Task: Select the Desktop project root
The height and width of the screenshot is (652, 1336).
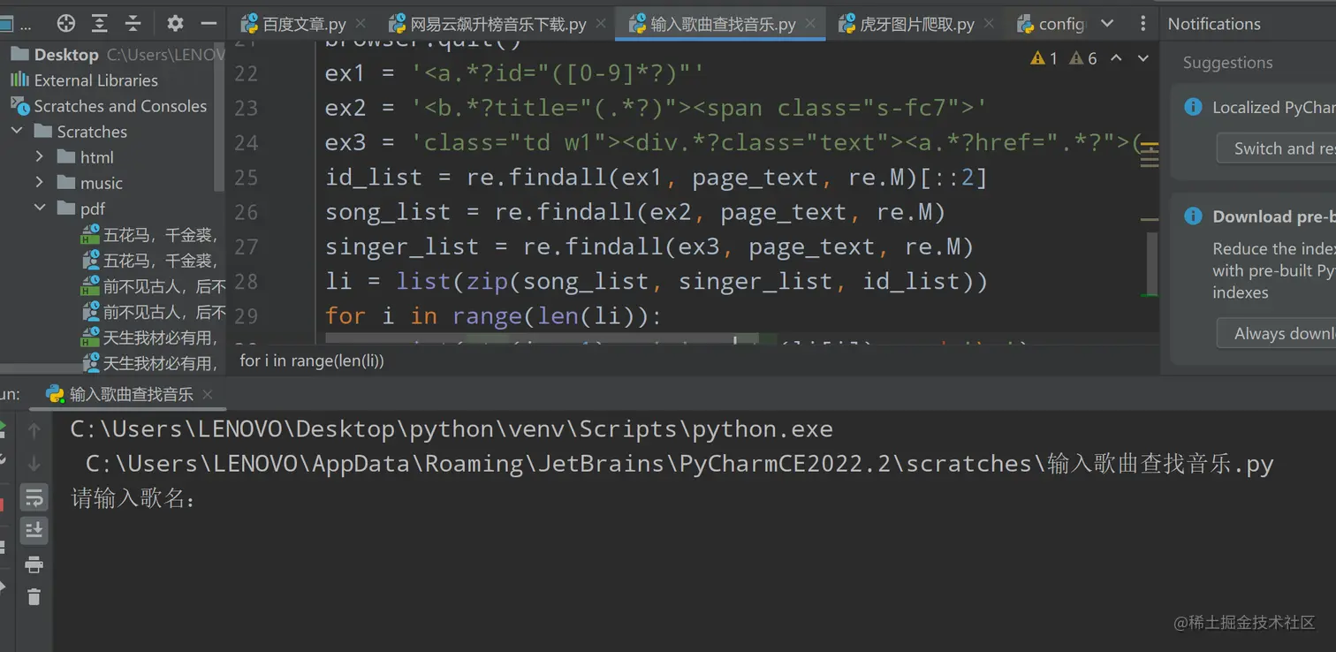Action: click(x=66, y=55)
